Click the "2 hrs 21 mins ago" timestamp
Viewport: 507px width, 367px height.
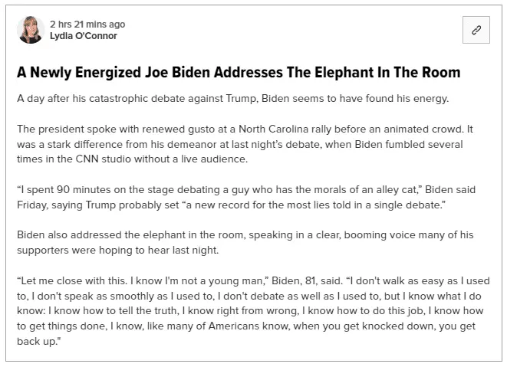87,25
